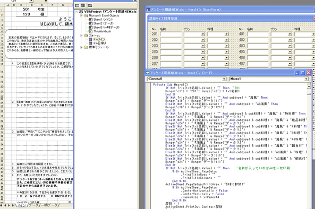Click the name text field for room 202
This screenshot has width=315, height=209.
[x=171, y=40]
